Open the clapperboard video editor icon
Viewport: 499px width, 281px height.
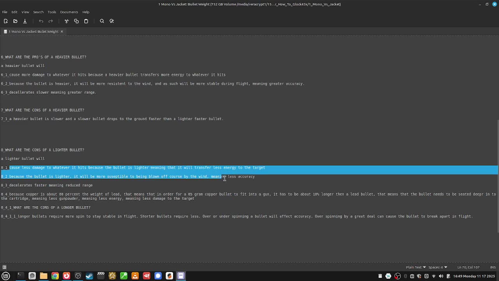[101, 276]
